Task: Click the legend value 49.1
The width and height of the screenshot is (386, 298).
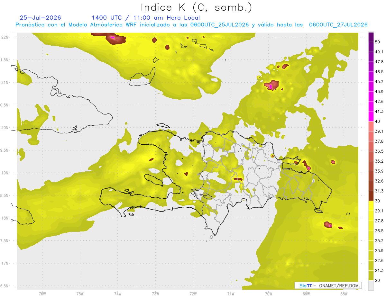Action: pos(379,52)
